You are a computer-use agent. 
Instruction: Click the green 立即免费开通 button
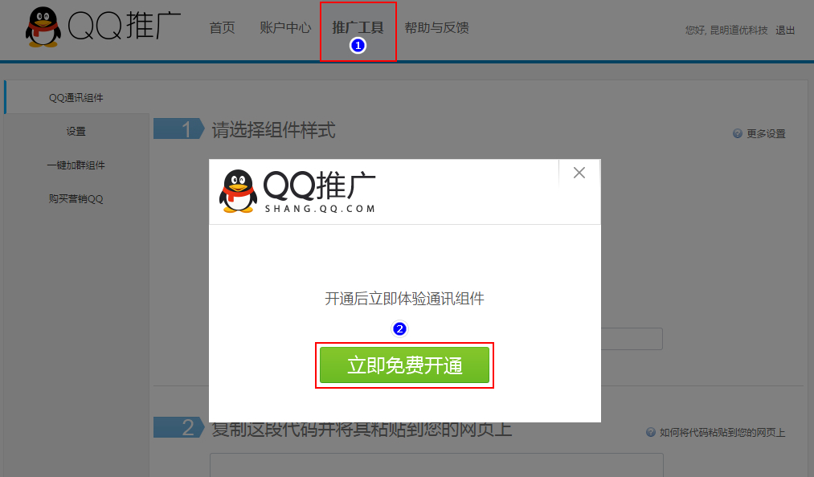pyautogui.click(x=404, y=365)
